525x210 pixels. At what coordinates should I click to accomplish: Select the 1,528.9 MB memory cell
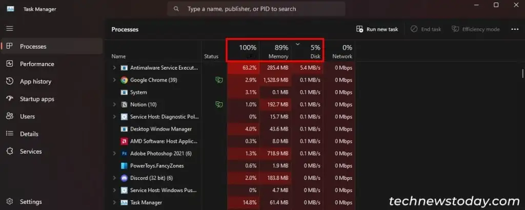275,80
